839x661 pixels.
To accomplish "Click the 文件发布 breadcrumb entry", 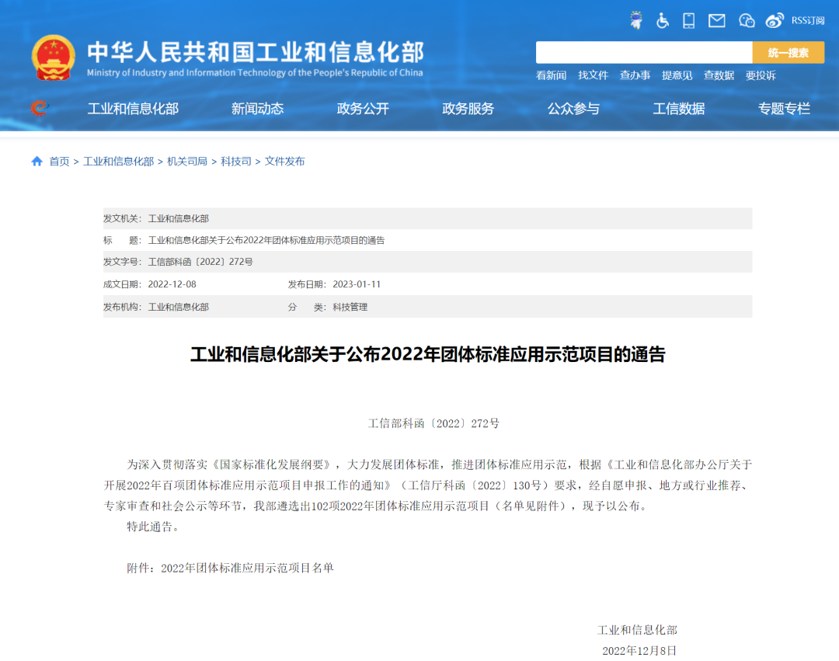I will pos(284,161).
